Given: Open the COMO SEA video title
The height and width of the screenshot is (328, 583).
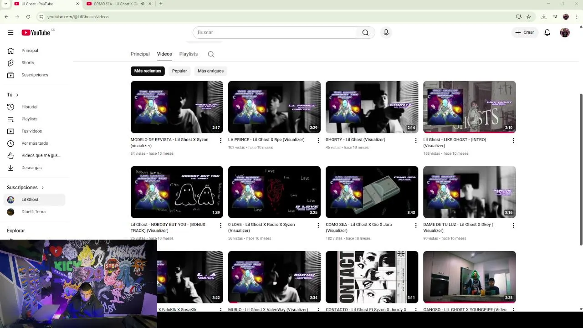Looking at the screenshot, I should tap(359, 227).
